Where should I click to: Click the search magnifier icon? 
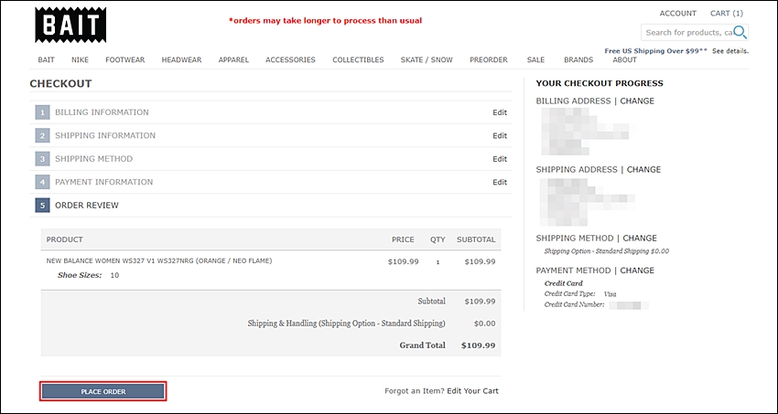tap(740, 32)
